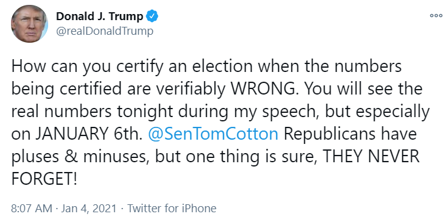The width and height of the screenshot is (446, 222).
Task: Click the 8:07 AM timestamp
Action: coord(32,209)
